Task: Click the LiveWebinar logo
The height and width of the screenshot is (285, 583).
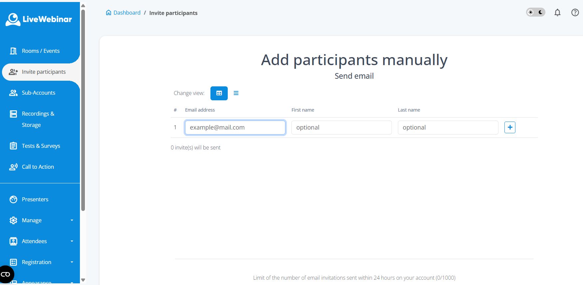Action: point(39,19)
